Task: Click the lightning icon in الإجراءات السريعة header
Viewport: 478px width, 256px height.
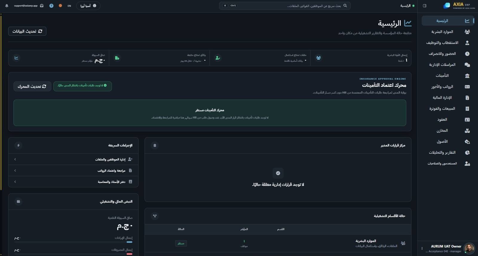Action: click(19, 145)
